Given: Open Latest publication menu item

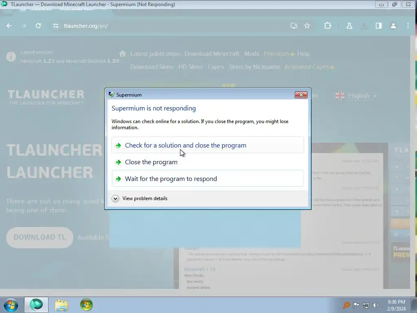Looking at the screenshot, I should click(x=155, y=54).
